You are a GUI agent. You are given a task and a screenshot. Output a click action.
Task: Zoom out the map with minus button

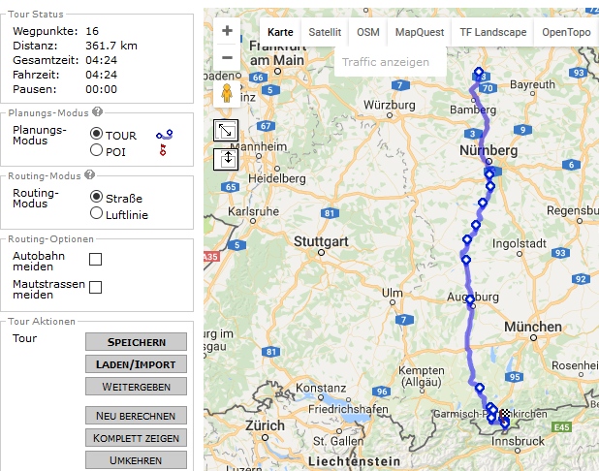[227, 57]
